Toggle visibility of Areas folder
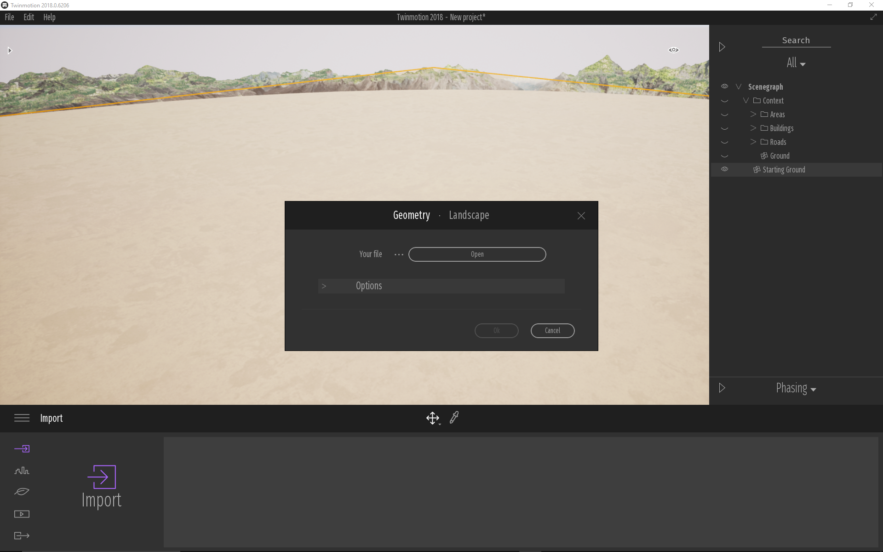The image size is (883, 552). (x=724, y=115)
